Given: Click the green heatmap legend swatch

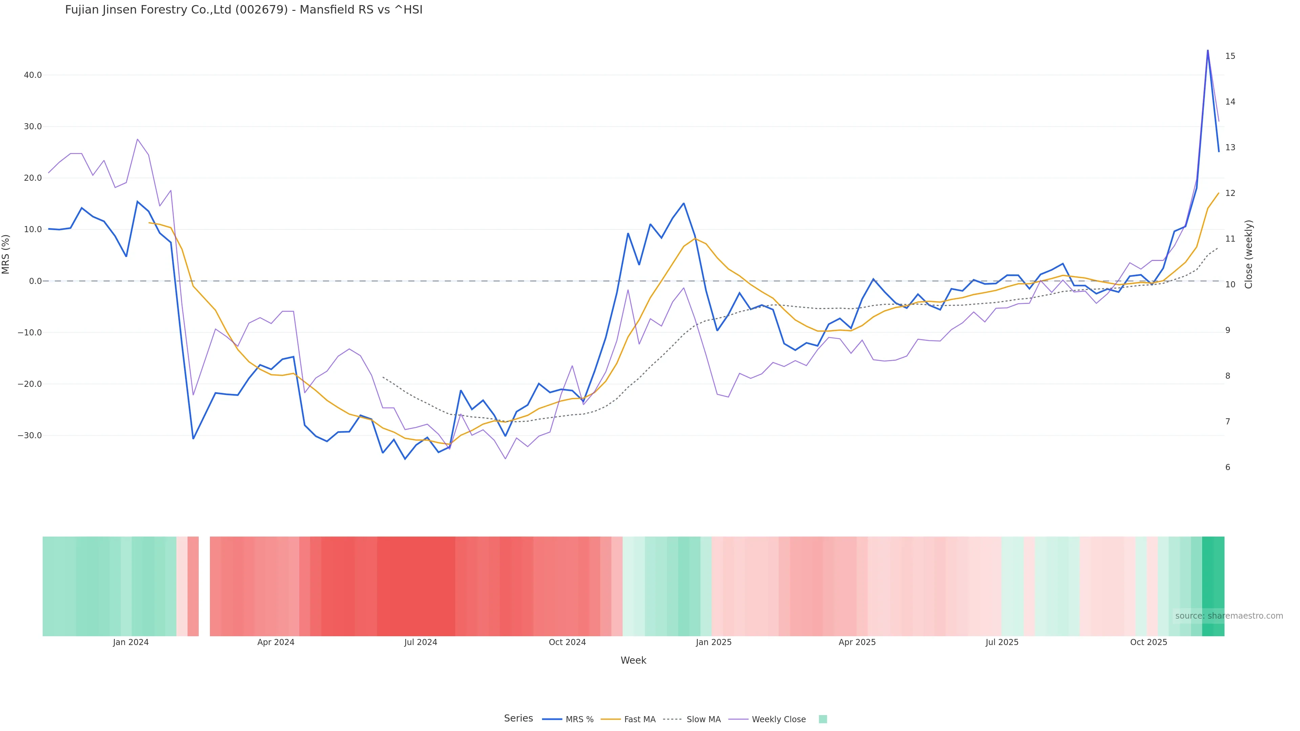Looking at the screenshot, I should [823, 719].
